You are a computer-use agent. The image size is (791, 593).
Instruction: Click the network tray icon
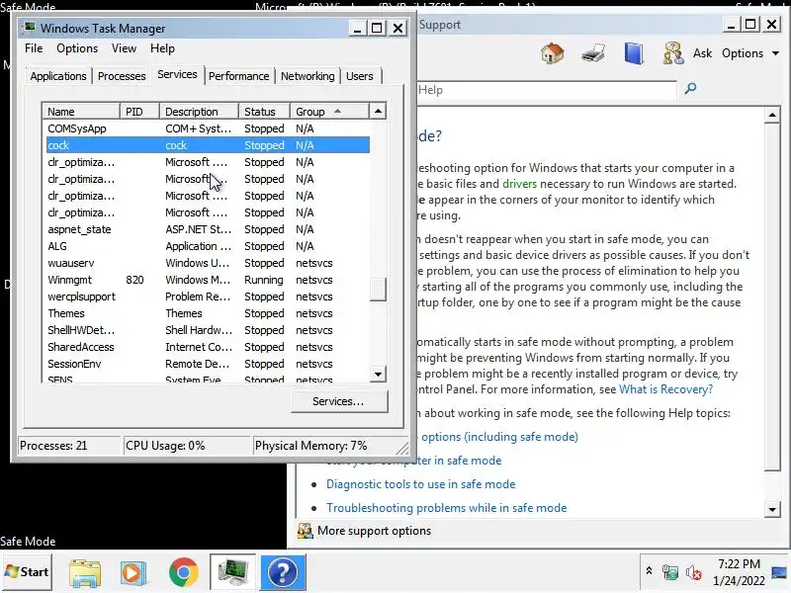click(x=670, y=573)
